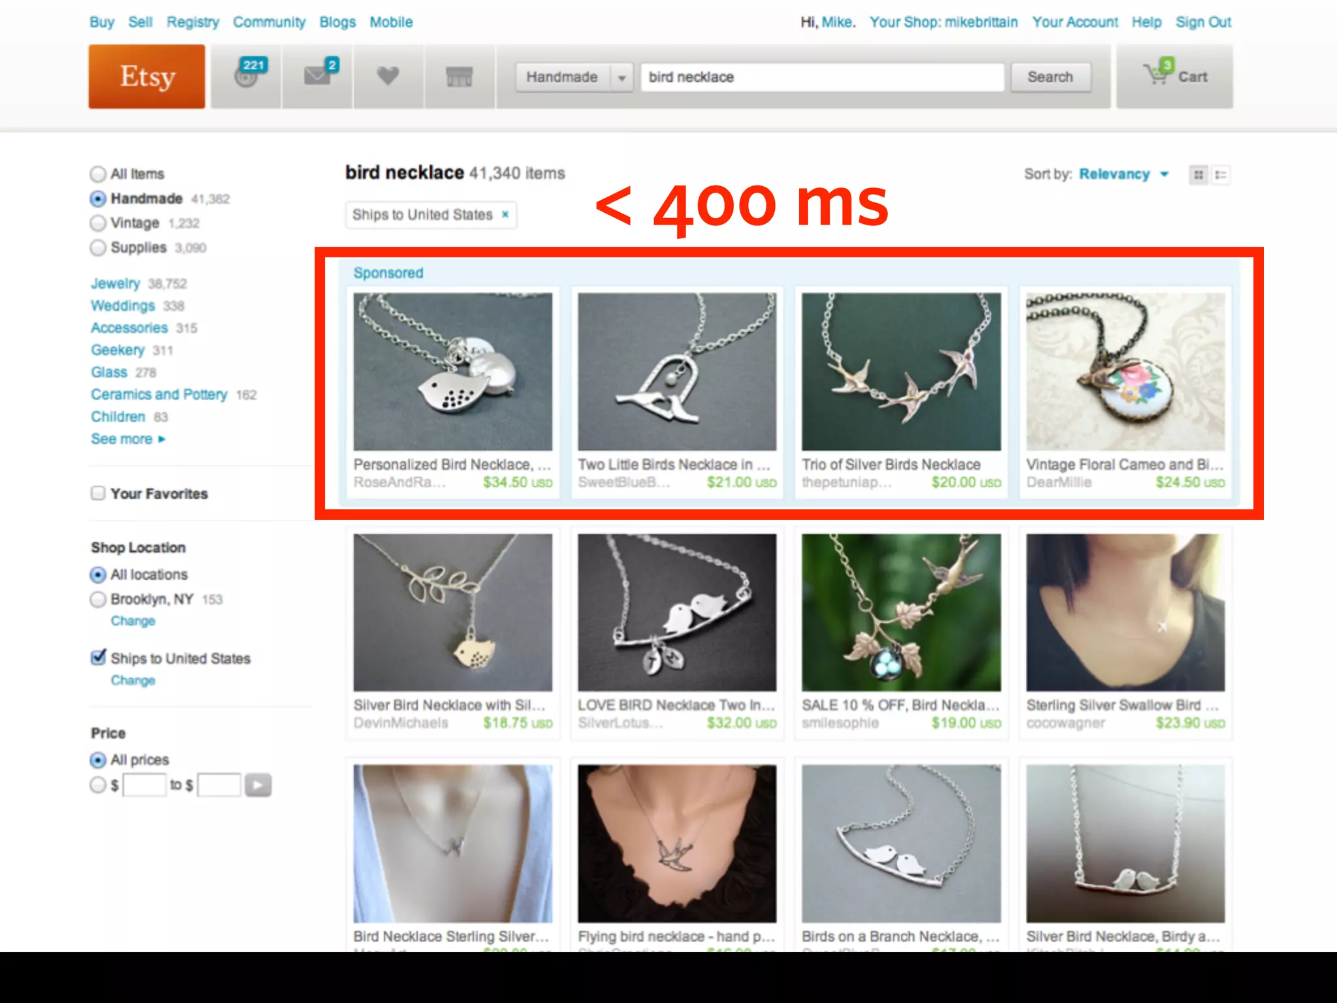The width and height of the screenshot is (1337, 1003).
Task: Open Silver Bird Necklace with Sil... thumbnail
Action: point(452,613)
